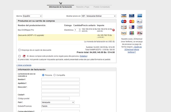The width and height of the screenshot is (171, 112).
Task: Click the Wire Transfer payment logo
Action: coord(139,33)
